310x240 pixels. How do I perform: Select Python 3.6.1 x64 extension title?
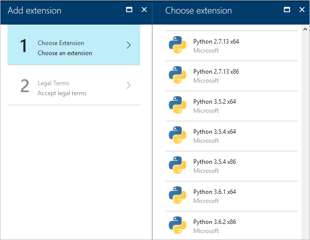tap(214, 192)
